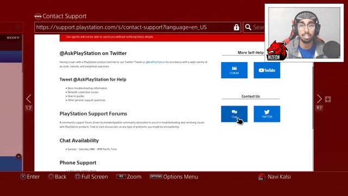Click the URL address bar field

click(138, 27)
